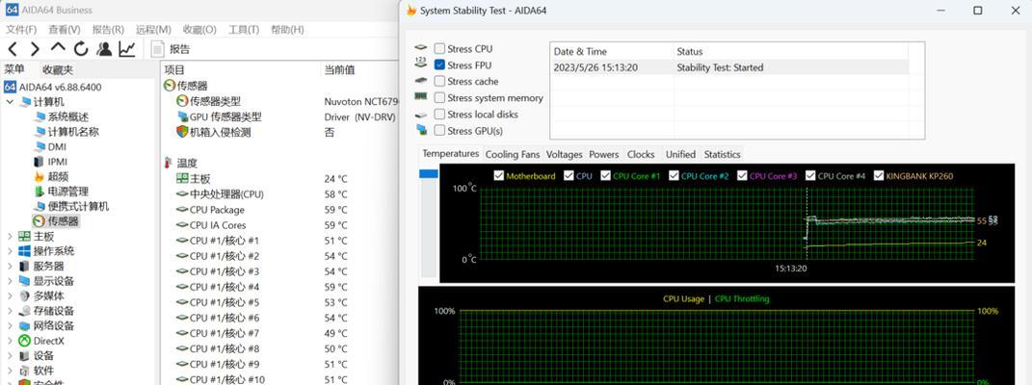Open the 收藏(O) menu
1032x385 pixels.
[199, 30]
